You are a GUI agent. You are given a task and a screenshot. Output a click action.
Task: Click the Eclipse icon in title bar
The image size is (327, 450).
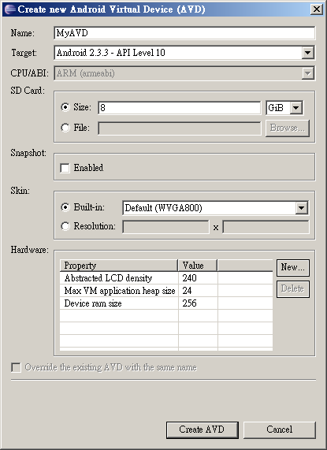(x=9, y=9)
